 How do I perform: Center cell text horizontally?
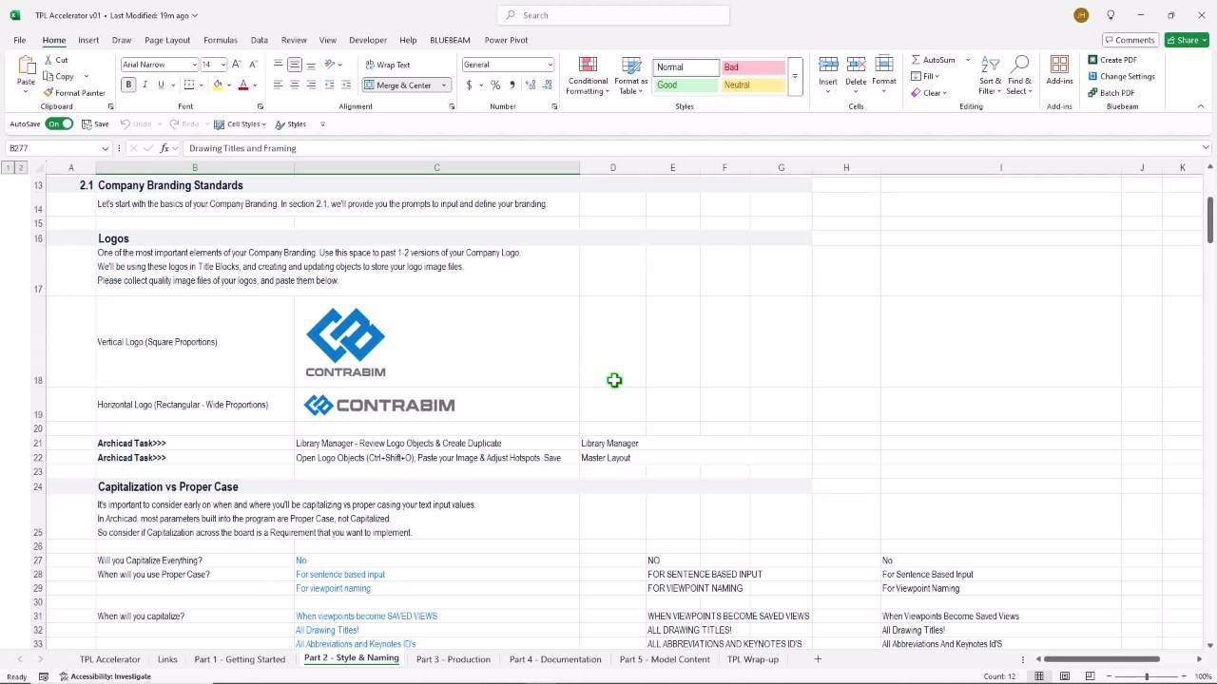pos(295,85)
